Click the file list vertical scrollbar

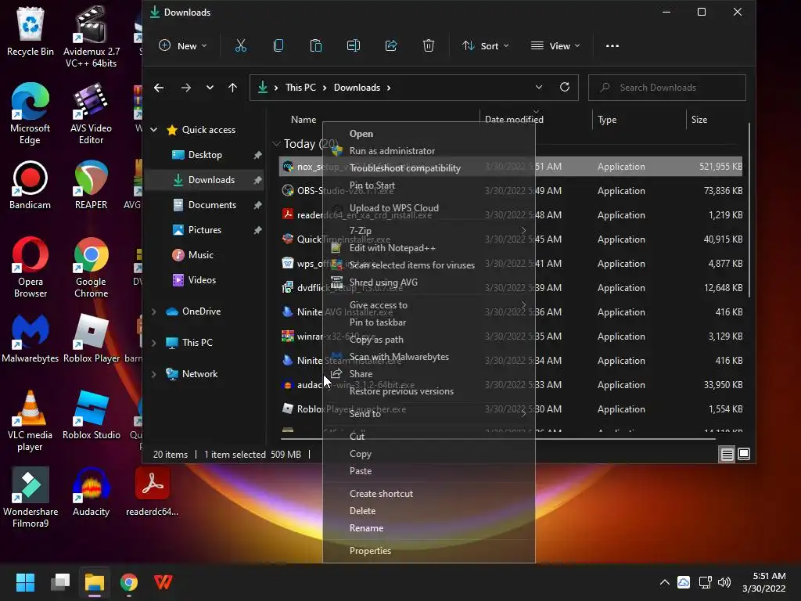(x=749, y=210)
